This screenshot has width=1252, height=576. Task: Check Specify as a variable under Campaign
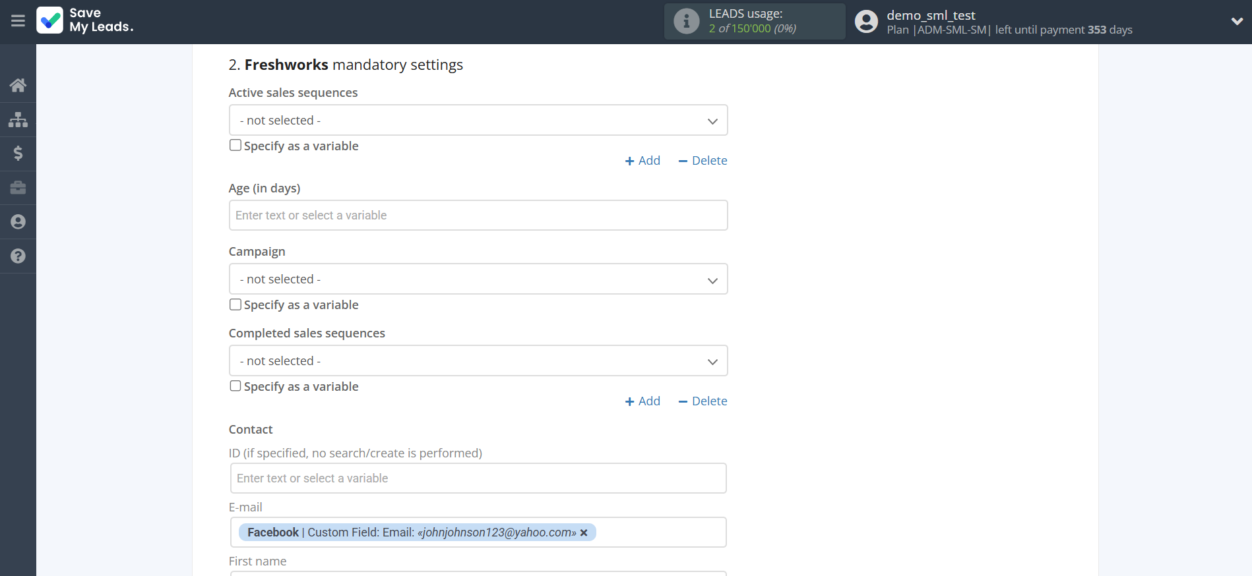click(235, 304)
